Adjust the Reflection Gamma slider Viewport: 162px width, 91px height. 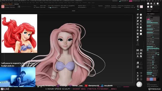click(153, 74)
